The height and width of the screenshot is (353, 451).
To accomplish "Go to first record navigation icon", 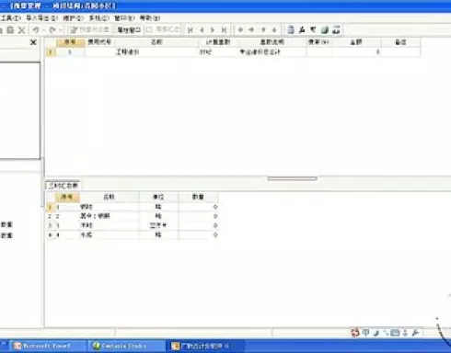I will 191,30.
